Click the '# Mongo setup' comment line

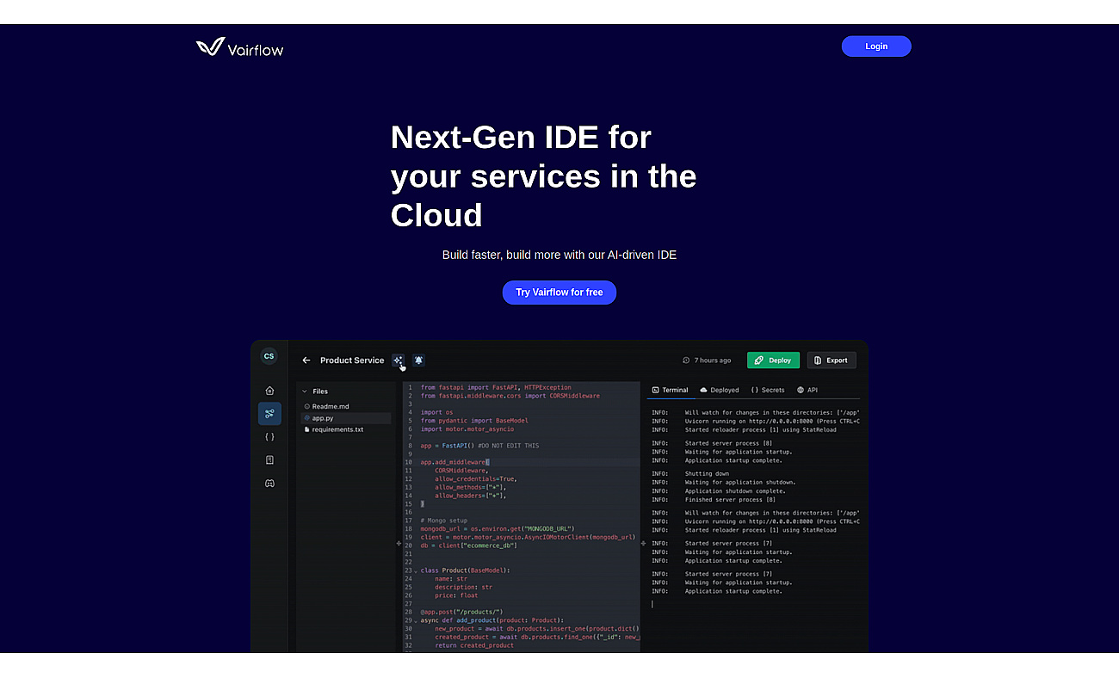point(443,521)
